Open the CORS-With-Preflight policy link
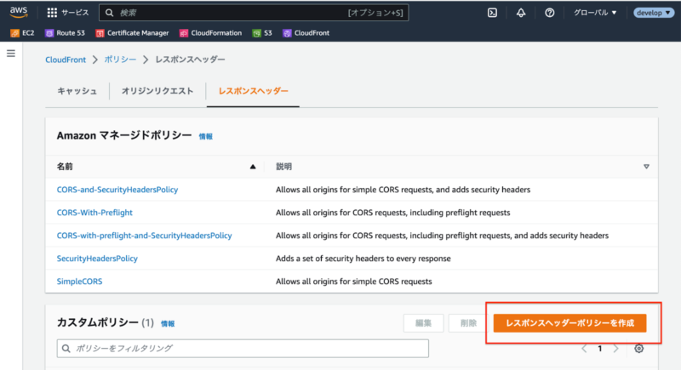 94,212
